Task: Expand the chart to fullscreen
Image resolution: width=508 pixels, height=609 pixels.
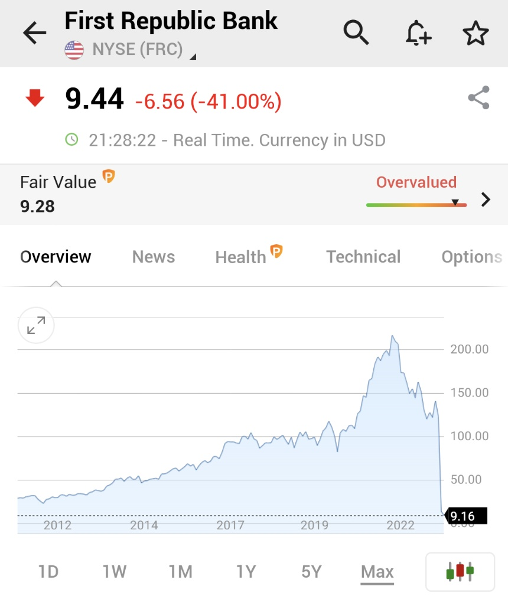Action: [x=36, y=325]
